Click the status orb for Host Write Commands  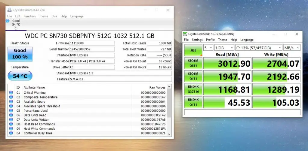pyautogui.click(x=11, y=129)
